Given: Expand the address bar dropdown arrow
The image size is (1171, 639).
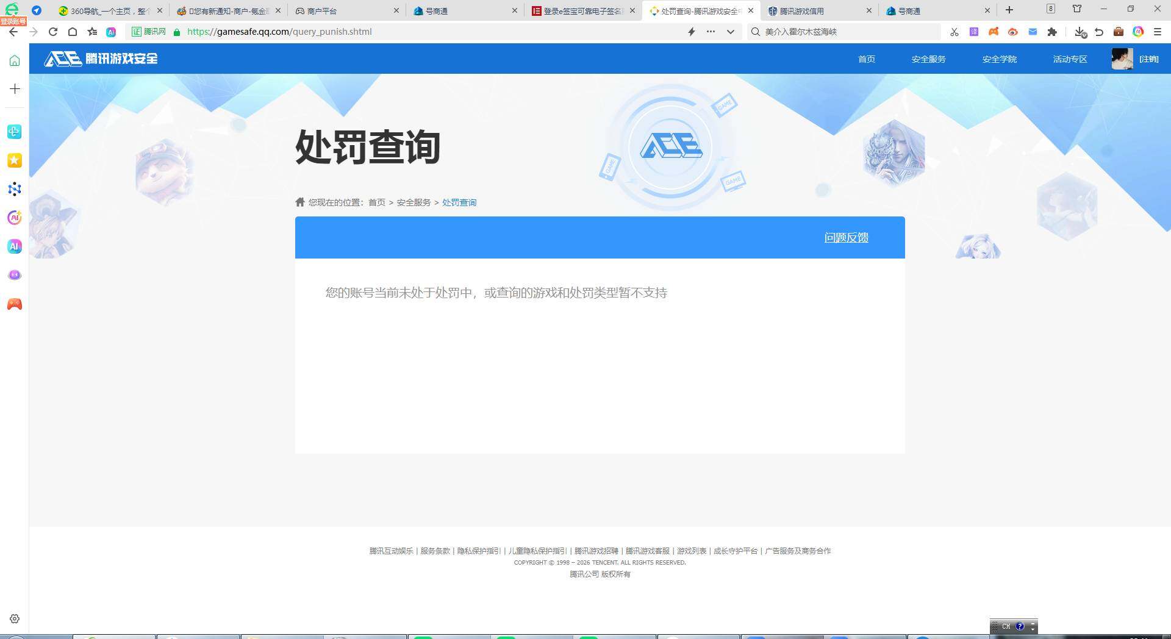Looking at the screenshot, I should [730, 32].
